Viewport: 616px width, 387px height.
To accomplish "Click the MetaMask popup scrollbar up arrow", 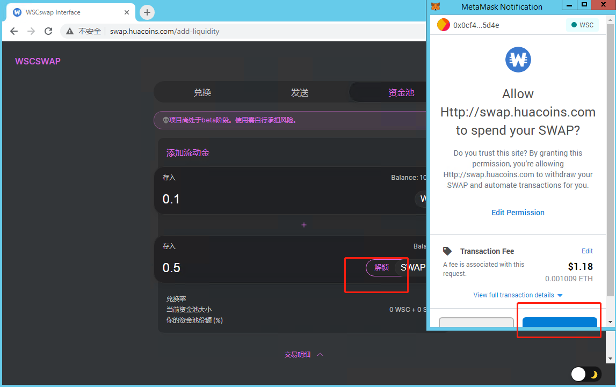I will 610,19.
